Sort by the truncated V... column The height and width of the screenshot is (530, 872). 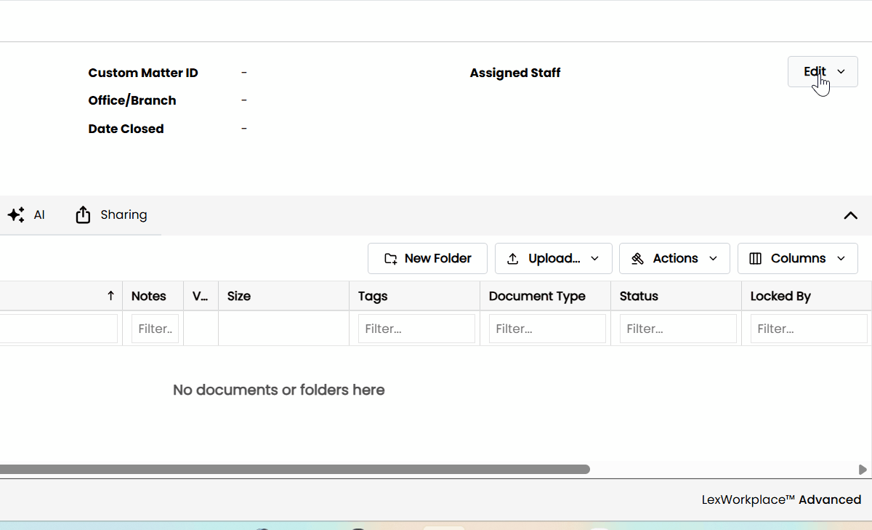coord(201,296)
